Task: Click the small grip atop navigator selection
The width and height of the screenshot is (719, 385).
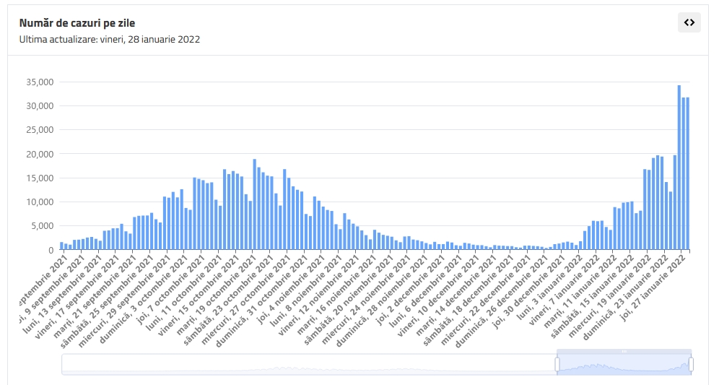Action: click(624, 351)
